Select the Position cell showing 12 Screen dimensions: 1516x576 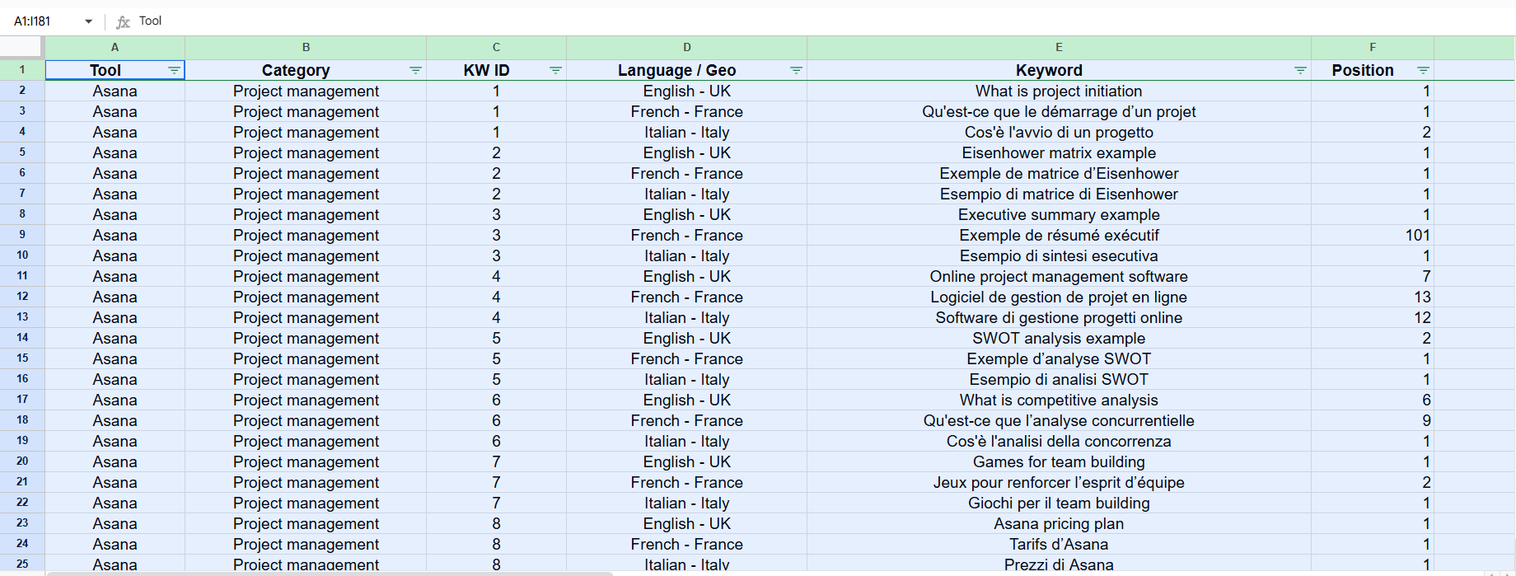click(1373, 317)
